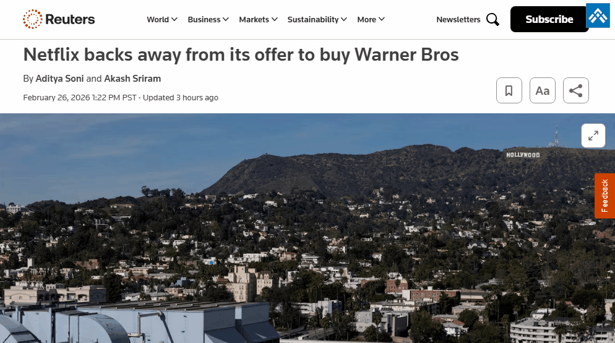
Task: Open the orange Feedback side tab
Action: pyautogui.click(x=604, y=196)
